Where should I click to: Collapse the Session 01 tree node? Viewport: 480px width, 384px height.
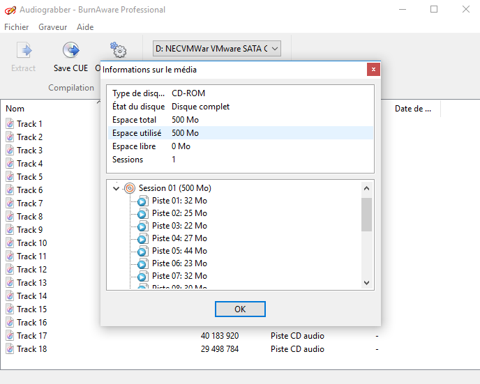point(115,188)
